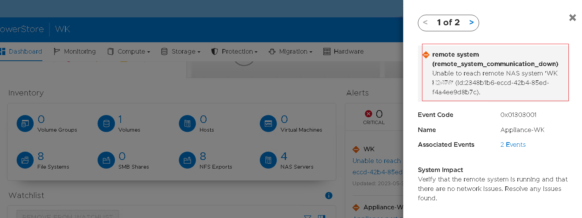Click the Watchlist info icon

pyautogui.click(x=329, y=195)
